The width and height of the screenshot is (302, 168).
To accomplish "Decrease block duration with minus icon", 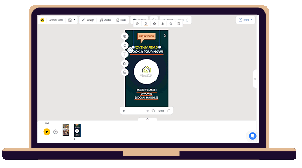I will pos(153,111).
